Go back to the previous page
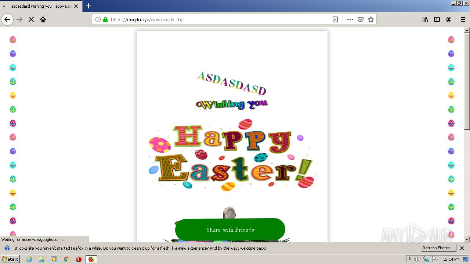 coord(7,19)
